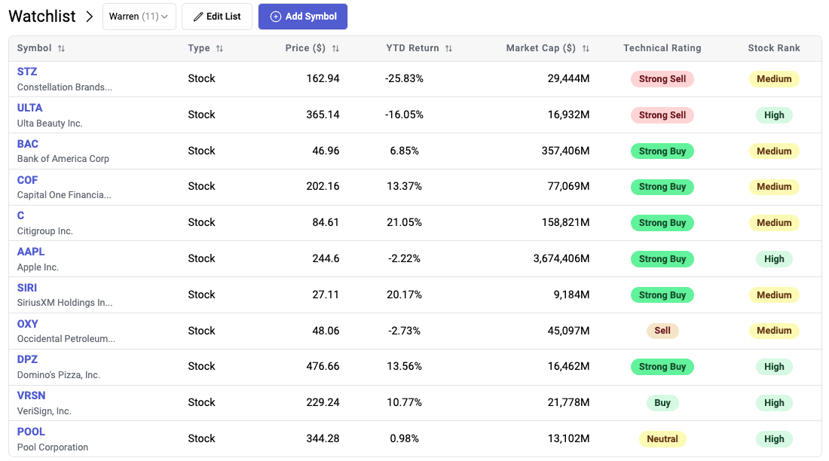
Task: Click ULTA's Strong Sell rating badge
Action: 662,115
